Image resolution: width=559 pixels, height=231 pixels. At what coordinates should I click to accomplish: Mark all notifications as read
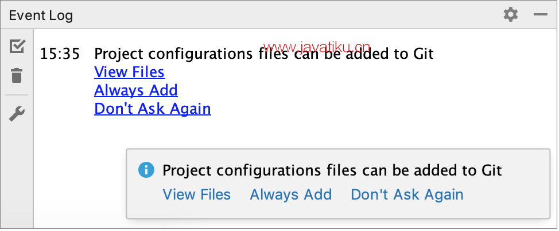17,46
